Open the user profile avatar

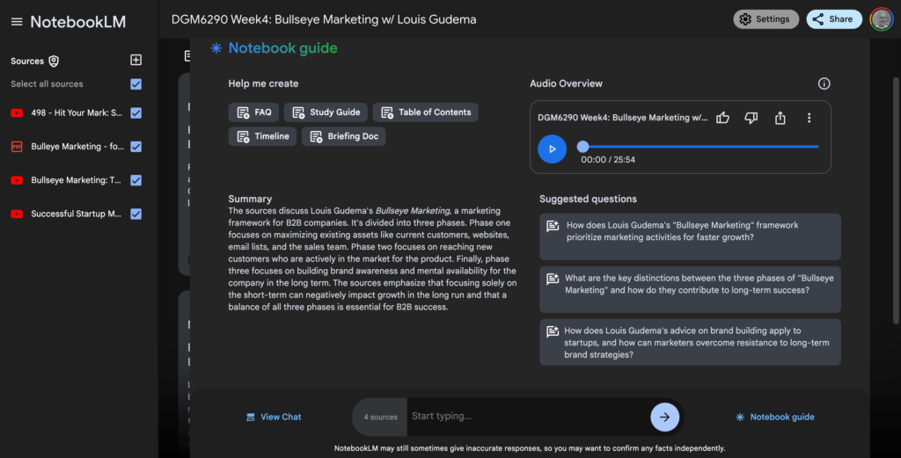point(881,19)
